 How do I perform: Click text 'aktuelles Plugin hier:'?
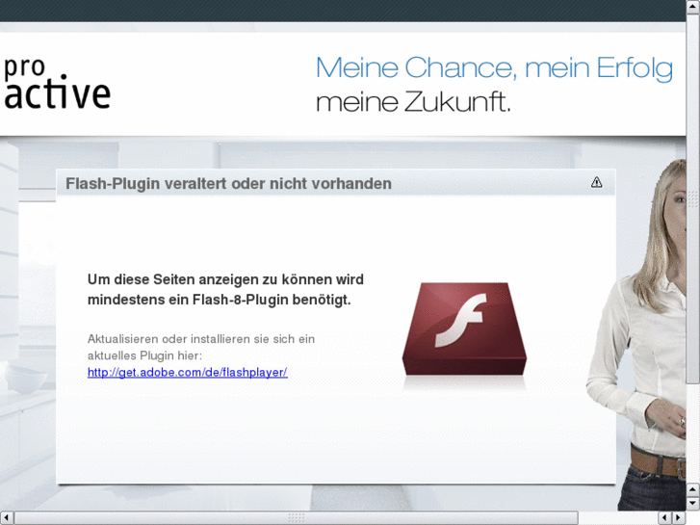[144, 355]
